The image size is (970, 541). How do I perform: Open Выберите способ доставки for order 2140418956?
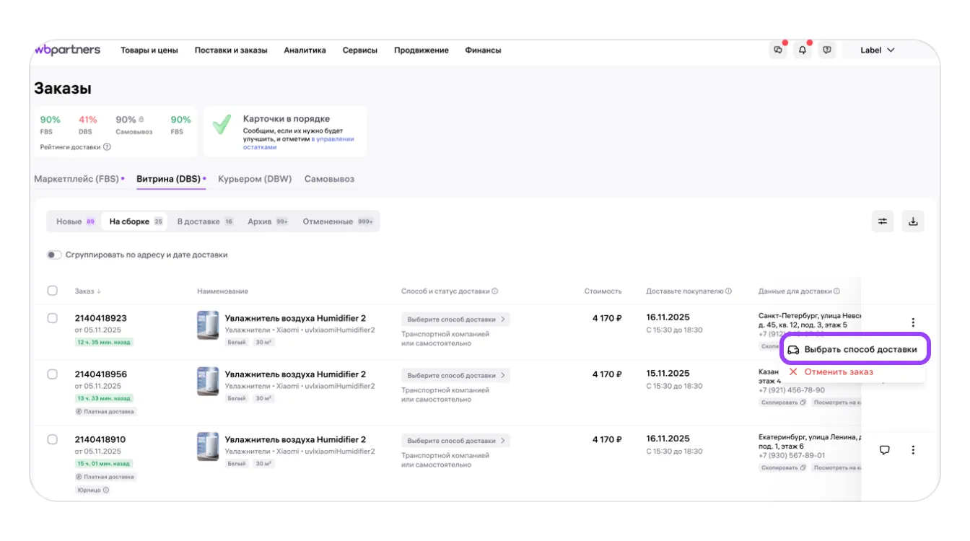455,376
